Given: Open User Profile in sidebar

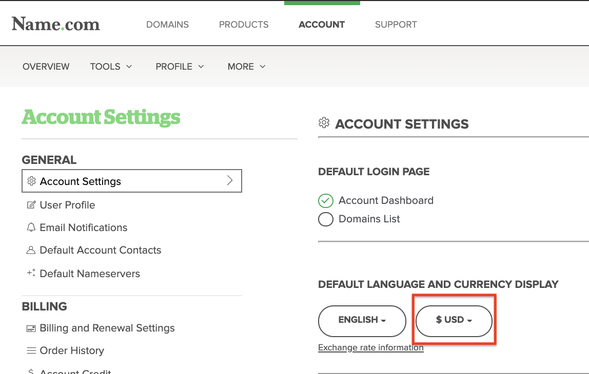Looking at the screenshot, I should 67,205.
